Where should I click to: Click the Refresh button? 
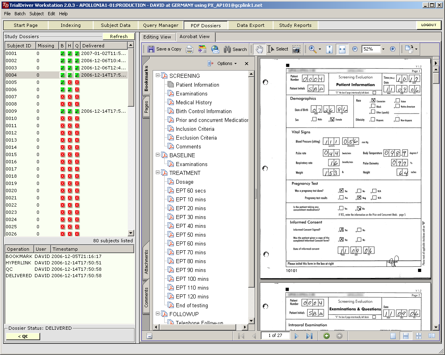coord(118,37)
